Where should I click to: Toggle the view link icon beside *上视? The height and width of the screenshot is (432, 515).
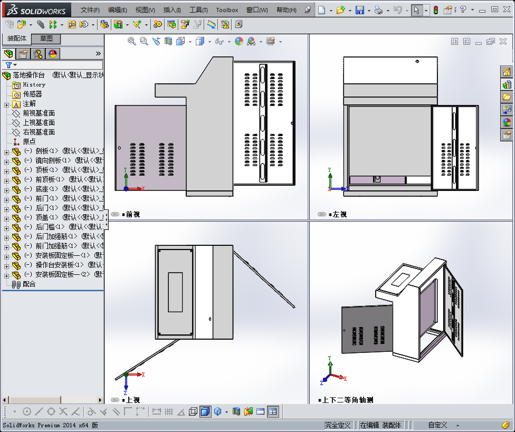(115, 400)
